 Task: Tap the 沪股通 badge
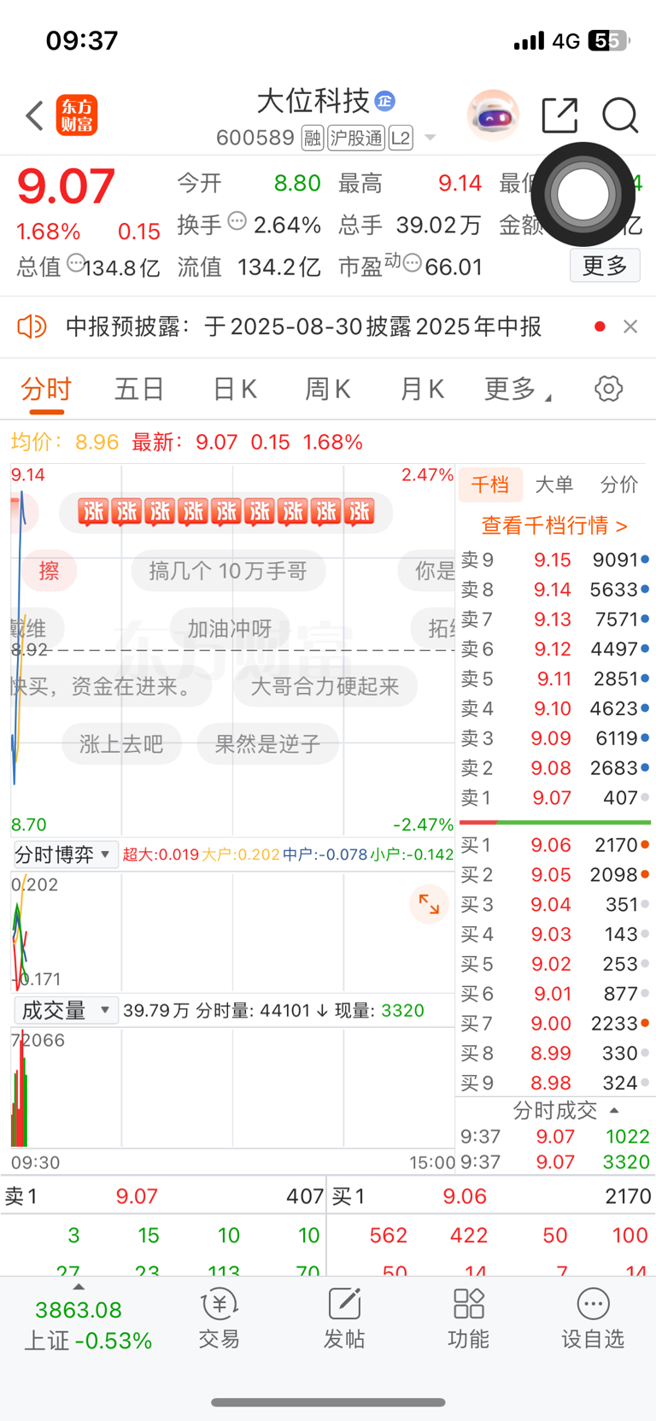[356, 138]
